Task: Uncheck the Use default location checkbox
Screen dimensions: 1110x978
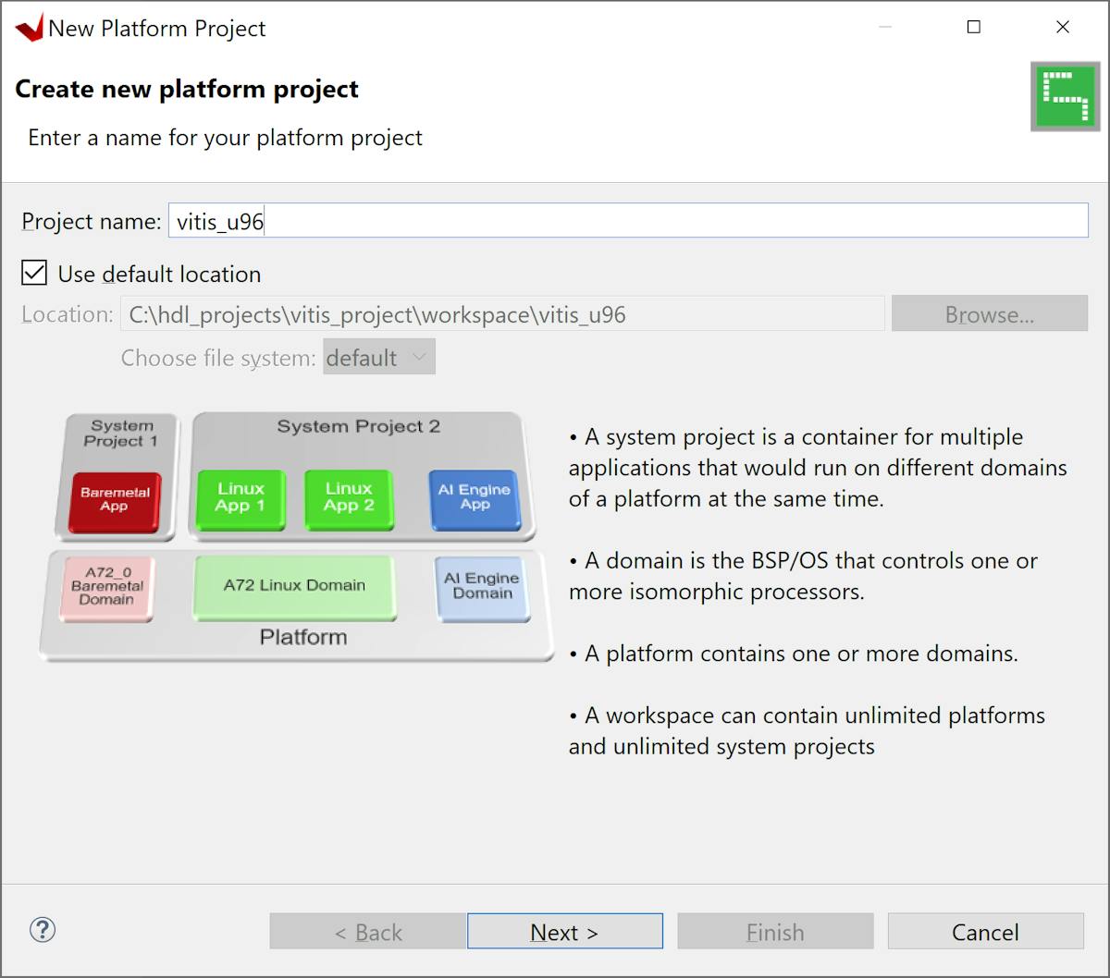Action: coord(35,274)
